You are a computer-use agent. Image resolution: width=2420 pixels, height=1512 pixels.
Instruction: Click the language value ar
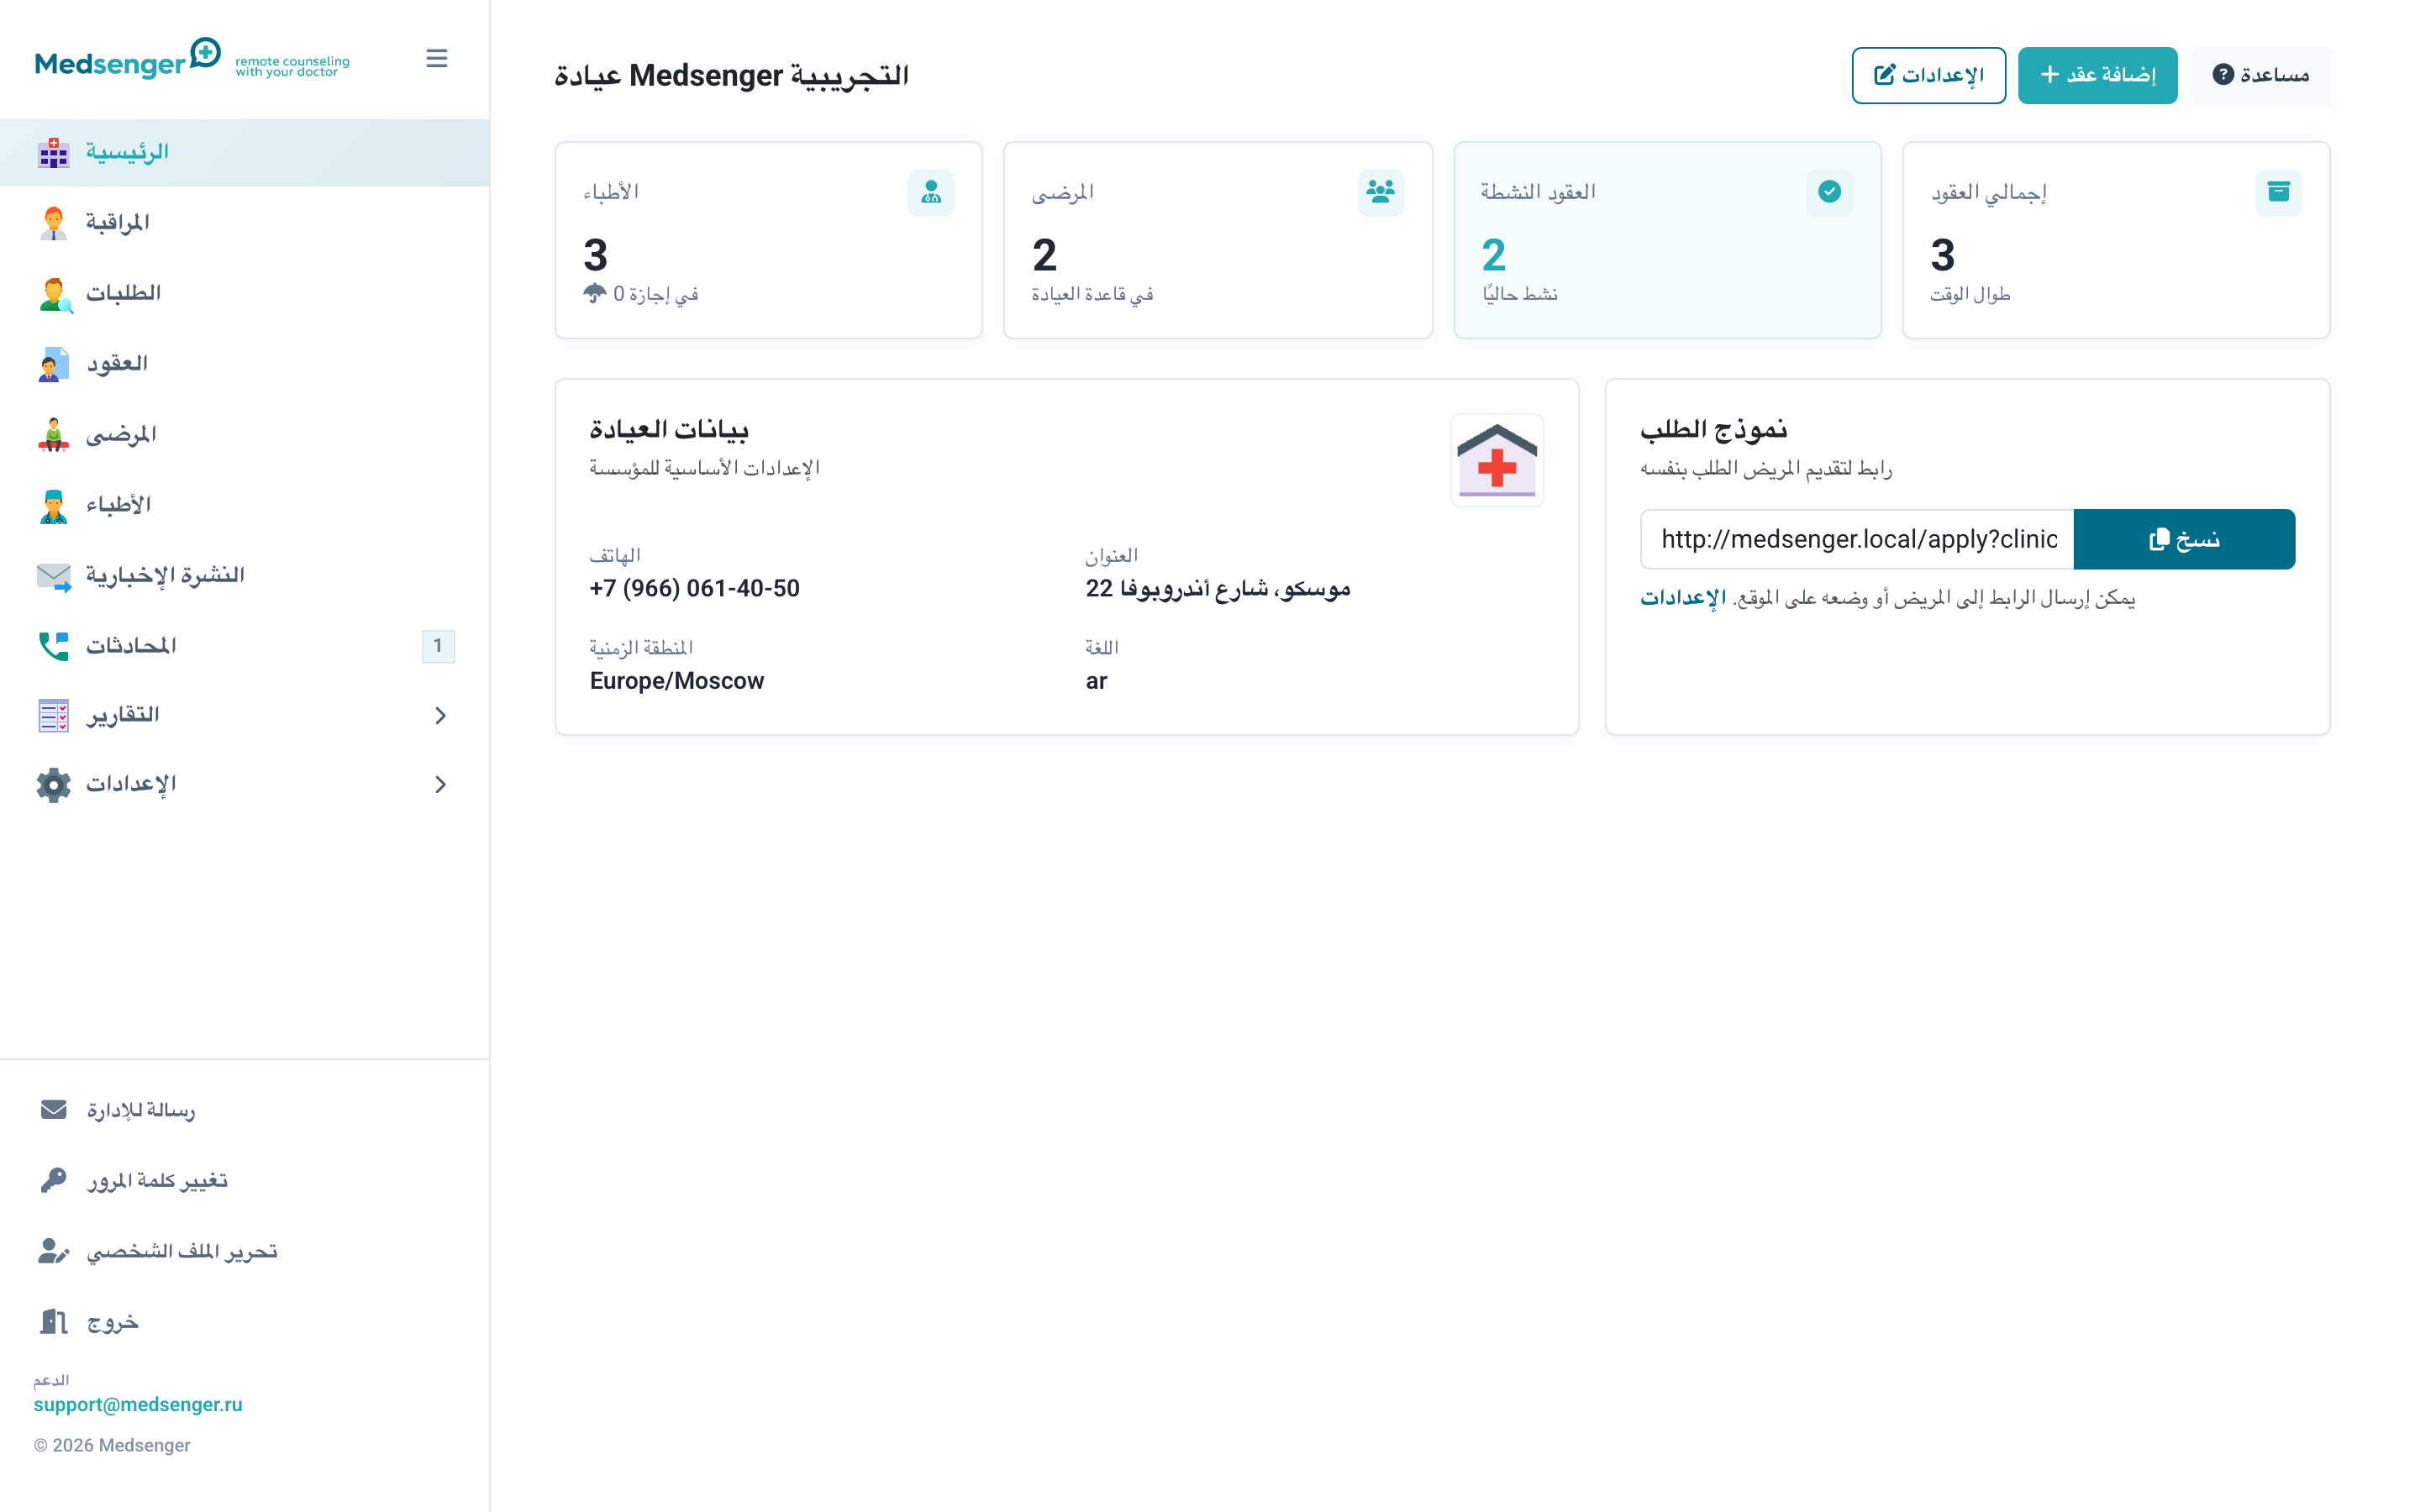[1097, 681]
